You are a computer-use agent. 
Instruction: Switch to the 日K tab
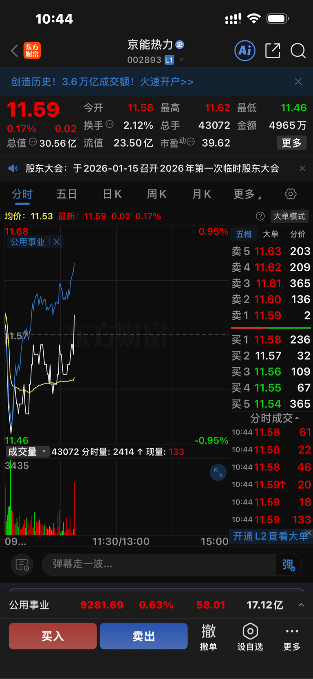(x=112, y=194)
